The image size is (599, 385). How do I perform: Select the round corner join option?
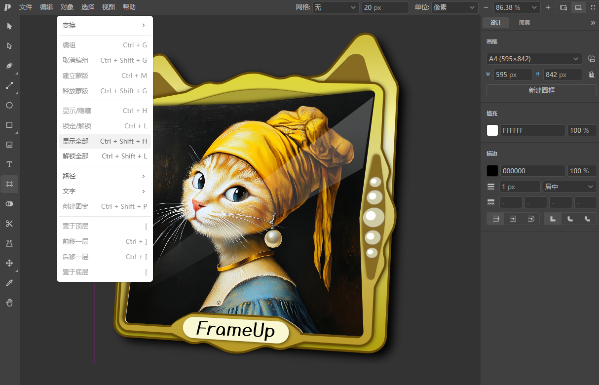pyautogui.click(x=570, y=219)
